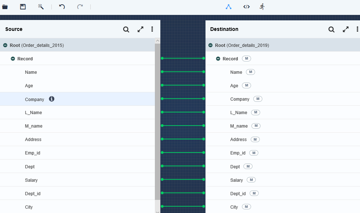Search within the Source panel

pyautogui.click(x=126, y=29)
